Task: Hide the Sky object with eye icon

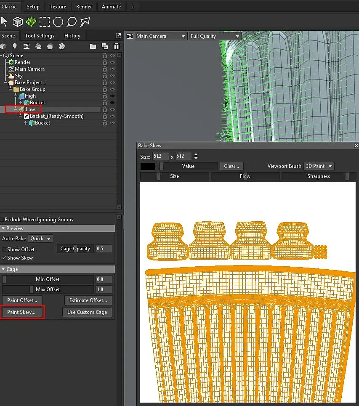Action: point(112,76)
